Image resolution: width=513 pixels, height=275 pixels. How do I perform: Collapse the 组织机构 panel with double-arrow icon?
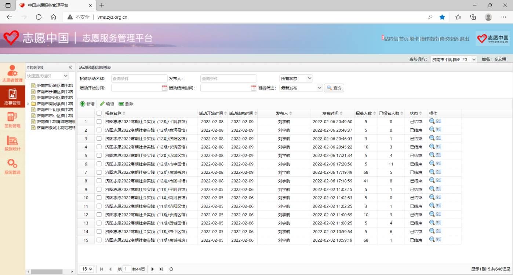[70, 67]
